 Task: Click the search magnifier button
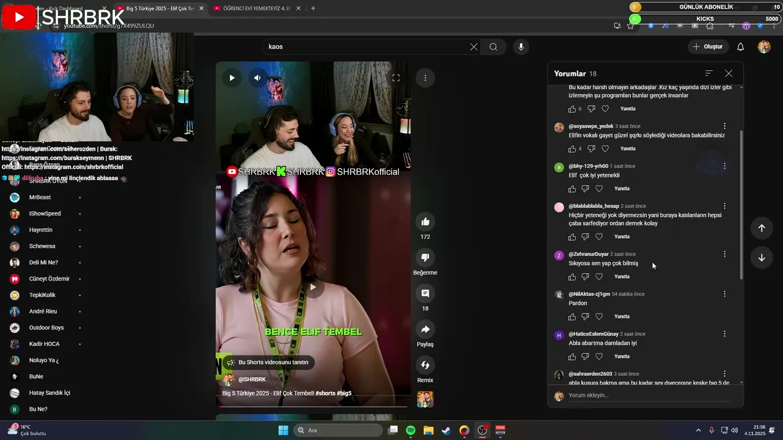(x=493, y=47)
